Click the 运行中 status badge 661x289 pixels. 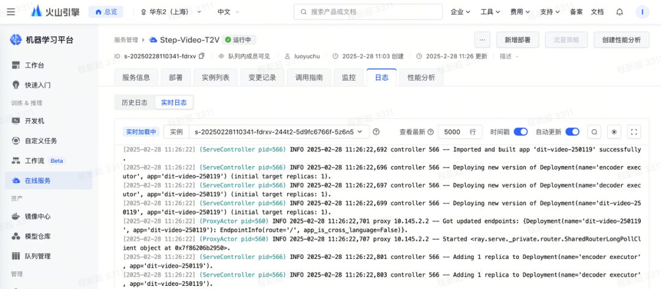239,40
